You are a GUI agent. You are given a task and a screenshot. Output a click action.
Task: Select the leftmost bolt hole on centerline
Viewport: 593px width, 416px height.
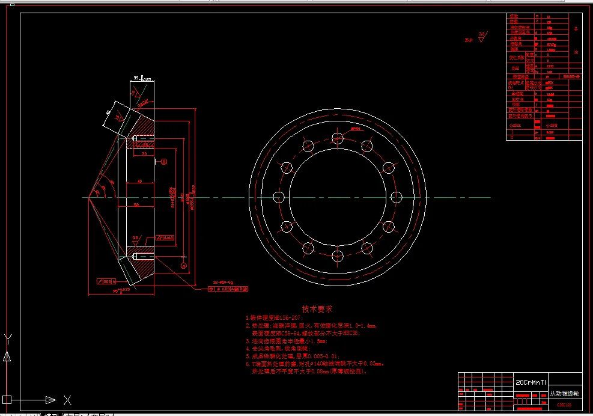click(279, 197)
